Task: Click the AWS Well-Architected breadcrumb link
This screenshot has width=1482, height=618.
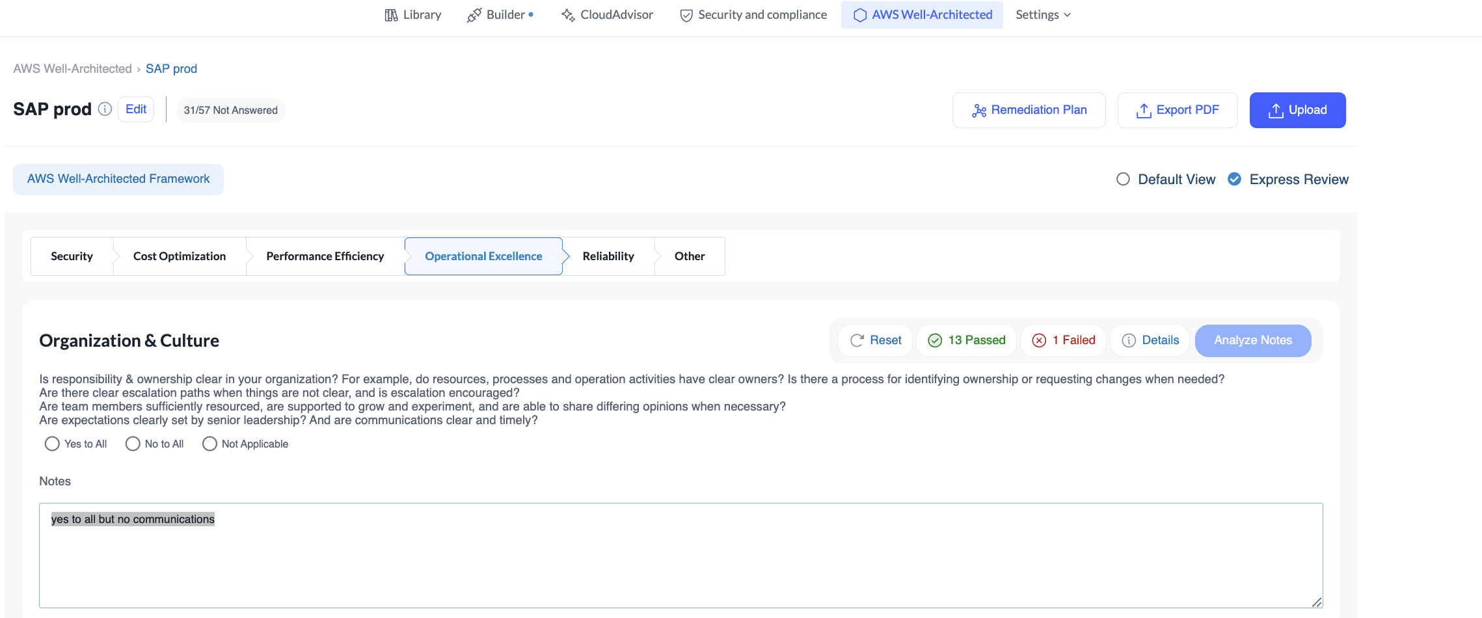Action: pyautogui.click(x=72, y=69)
